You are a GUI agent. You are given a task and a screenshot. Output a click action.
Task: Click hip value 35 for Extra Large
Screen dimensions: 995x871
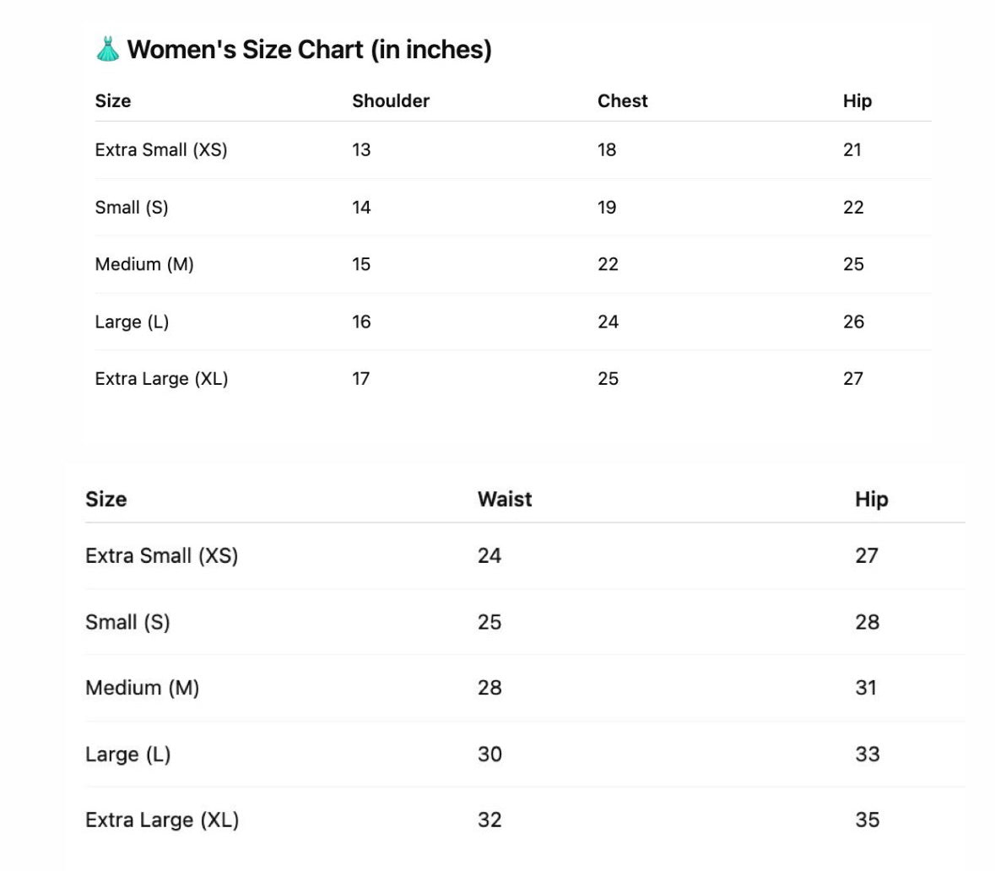point(867,820)
